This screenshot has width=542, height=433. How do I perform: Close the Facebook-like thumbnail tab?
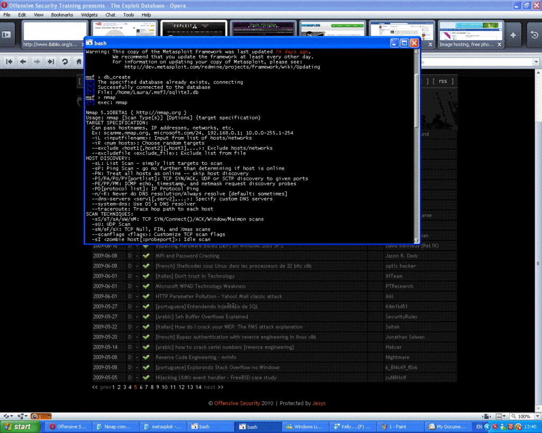430,44
